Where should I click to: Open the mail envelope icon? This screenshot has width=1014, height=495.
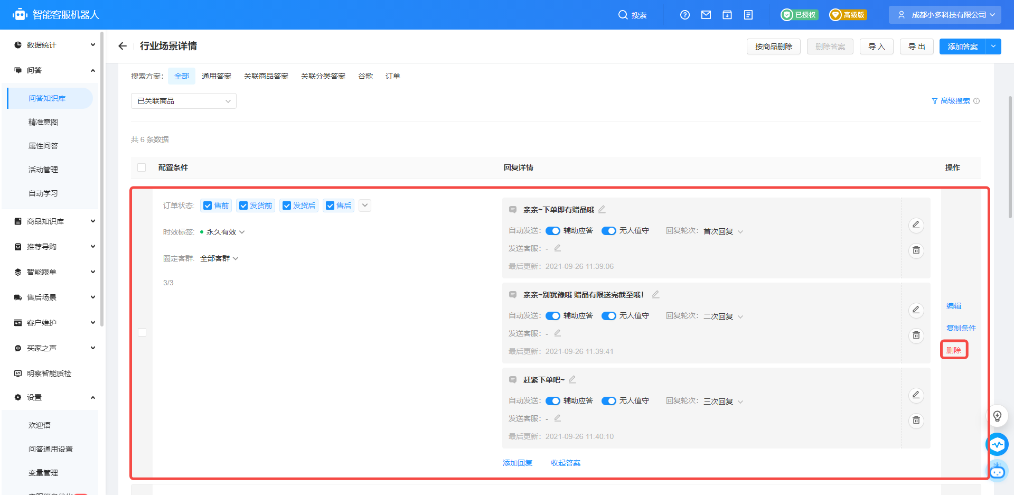point(706,15)
